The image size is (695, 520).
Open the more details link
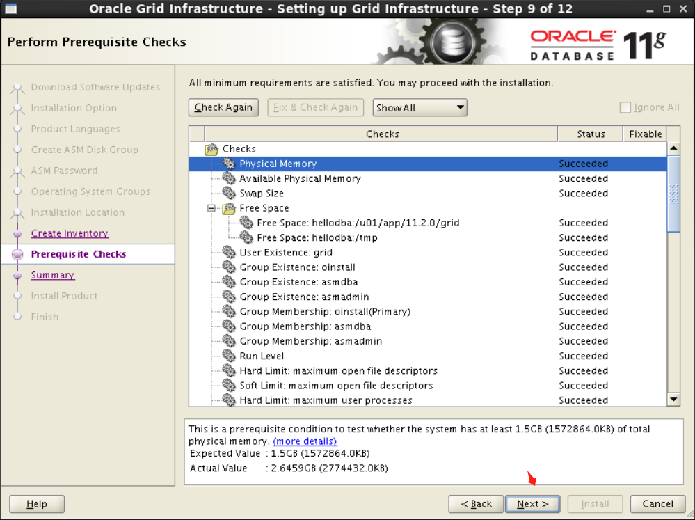click(305, 441)
